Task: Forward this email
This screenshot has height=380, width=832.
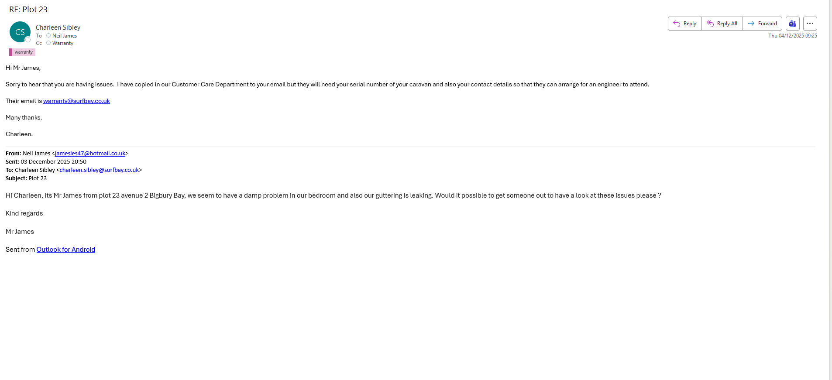Action: click(762, 24)
